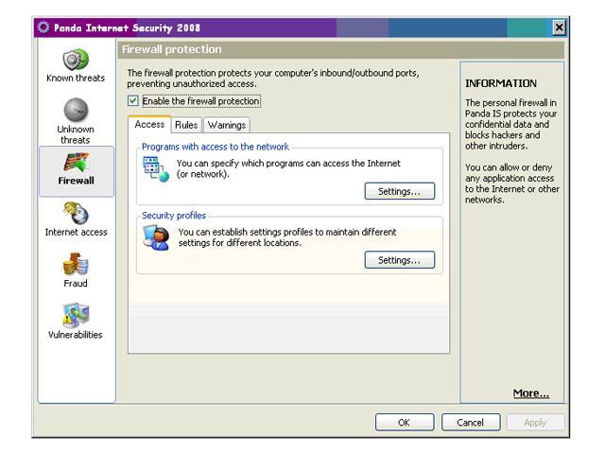This screenshot has width=605, height=454.
Task: Click the 'Security profiles' heading
Action: click(x=174, y=216)
